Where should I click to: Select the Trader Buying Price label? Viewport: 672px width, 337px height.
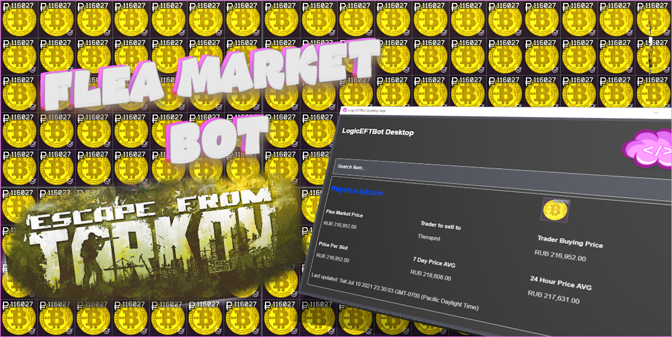pyautogui.click(x=570, y=241)
